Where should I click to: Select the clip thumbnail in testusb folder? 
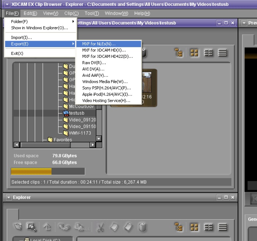(x=134, y=88)
